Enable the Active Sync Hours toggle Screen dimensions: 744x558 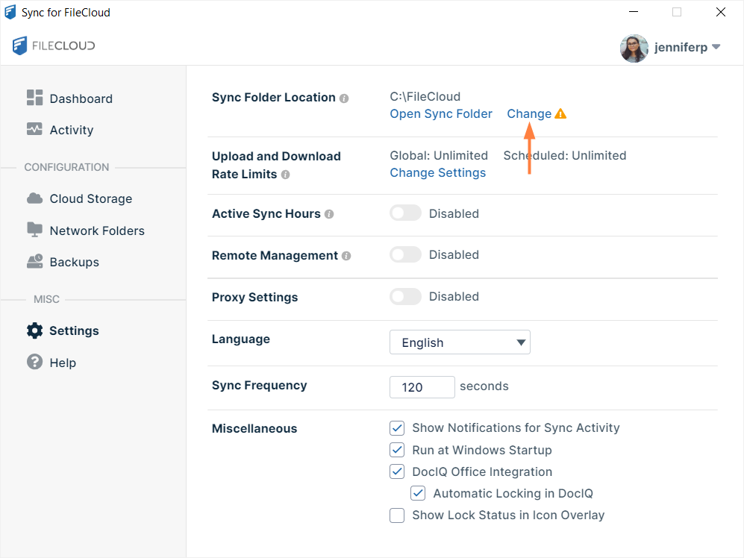(406, 213)
